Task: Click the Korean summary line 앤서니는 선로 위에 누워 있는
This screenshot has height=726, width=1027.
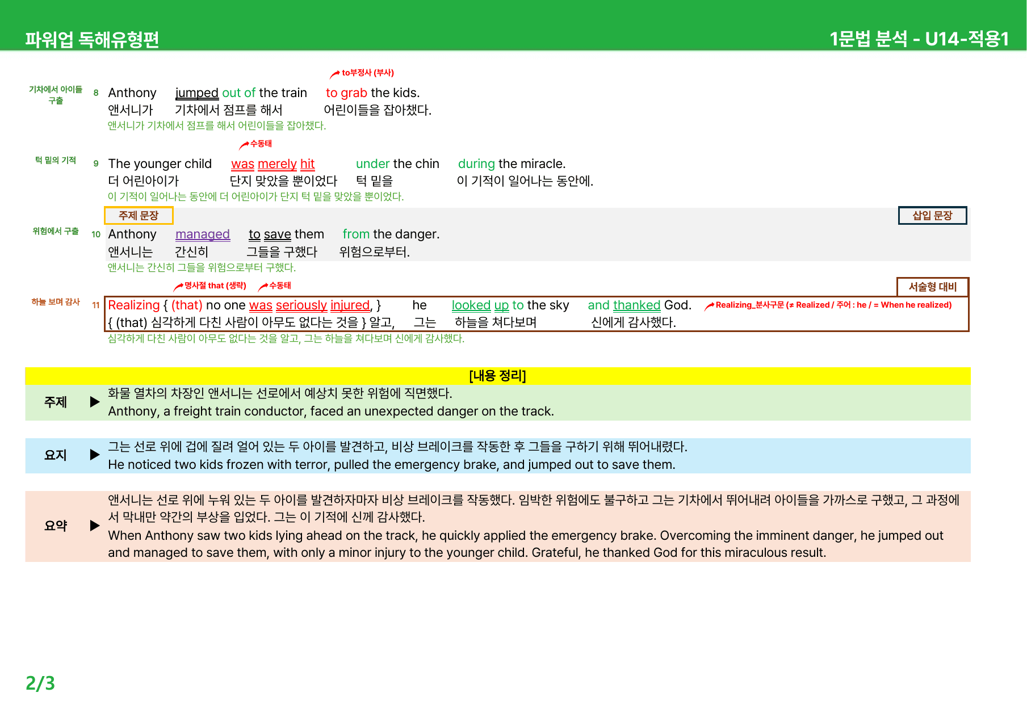Action: point(534,509)
